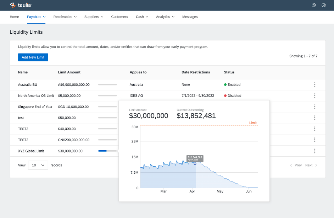Open actions menu for Singapore End of Year
Viewport: 334px width, 218px height.
[x=314, y=107]
